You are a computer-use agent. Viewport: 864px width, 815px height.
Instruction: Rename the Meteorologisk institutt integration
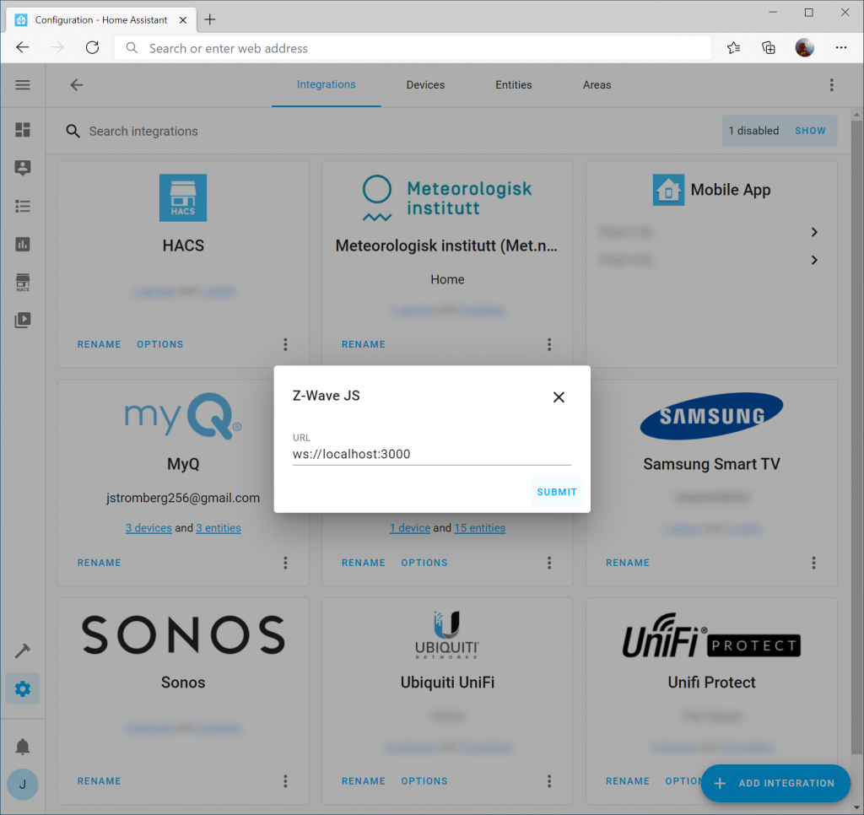point(364,344)
